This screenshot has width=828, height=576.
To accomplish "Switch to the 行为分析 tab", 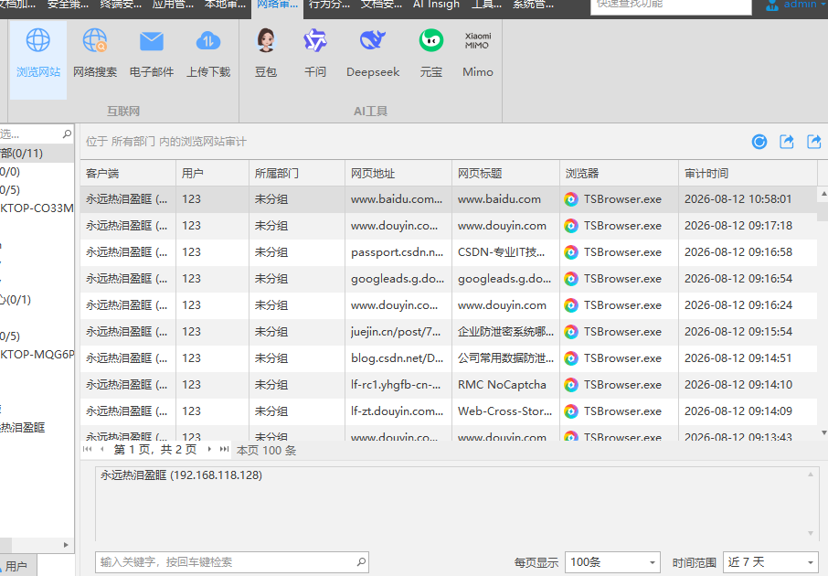I will click(330, 5).
